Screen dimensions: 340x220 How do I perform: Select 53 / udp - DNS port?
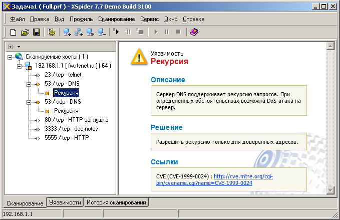tap(63, 102)
